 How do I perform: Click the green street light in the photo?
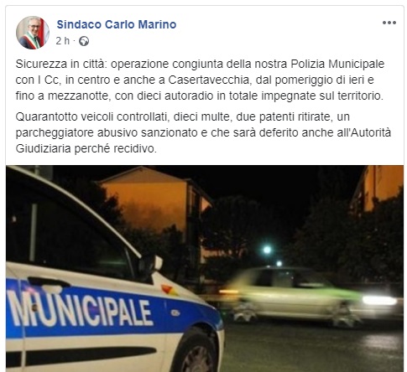267,250
